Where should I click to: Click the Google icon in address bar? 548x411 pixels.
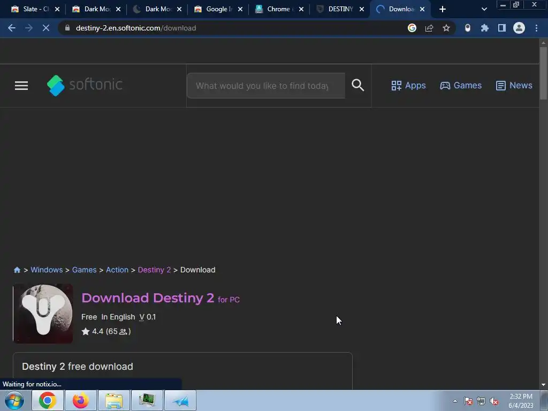tap(412, 28)
